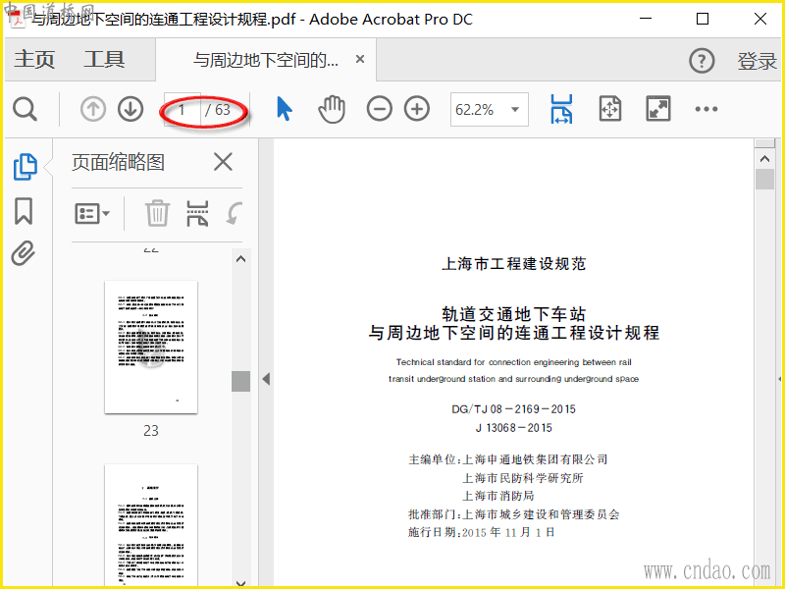The width and height of the screenshot is (785, 589).
Task: Switch to full screen mode
Action: [x=658, y=109]
